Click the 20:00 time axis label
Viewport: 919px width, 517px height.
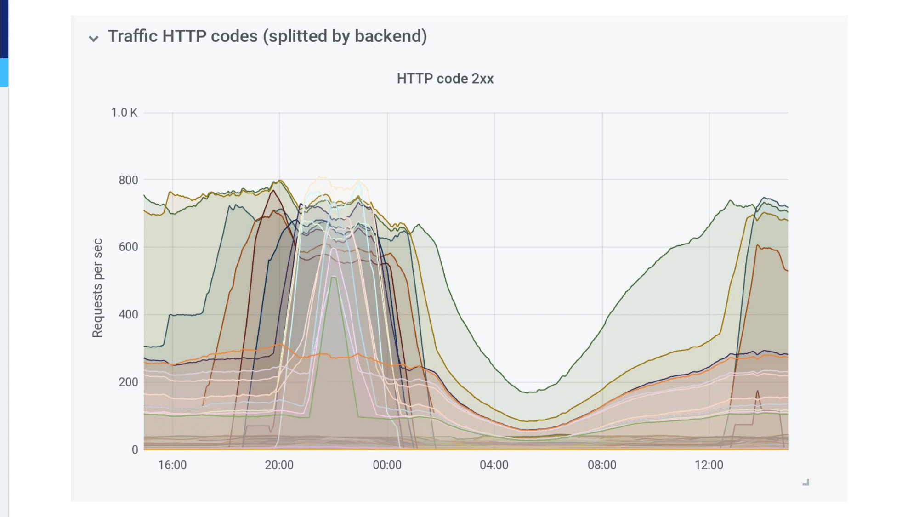point(279,465)
